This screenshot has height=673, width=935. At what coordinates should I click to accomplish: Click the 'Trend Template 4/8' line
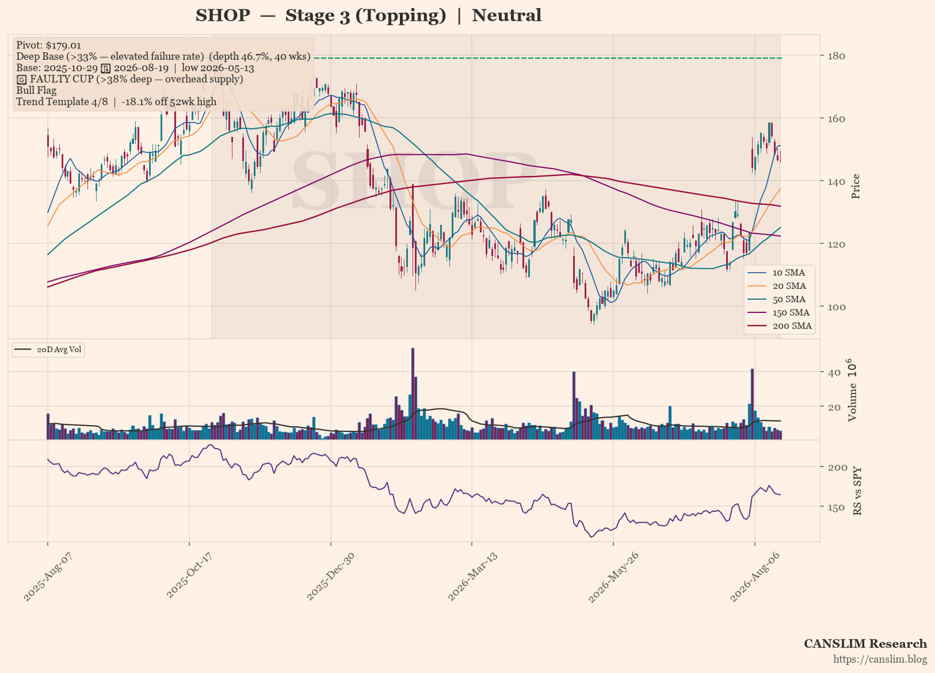pyautogui.click(x=116, y=102)
